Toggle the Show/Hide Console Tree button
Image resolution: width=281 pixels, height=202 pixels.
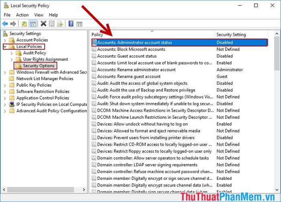pos(33,24)
